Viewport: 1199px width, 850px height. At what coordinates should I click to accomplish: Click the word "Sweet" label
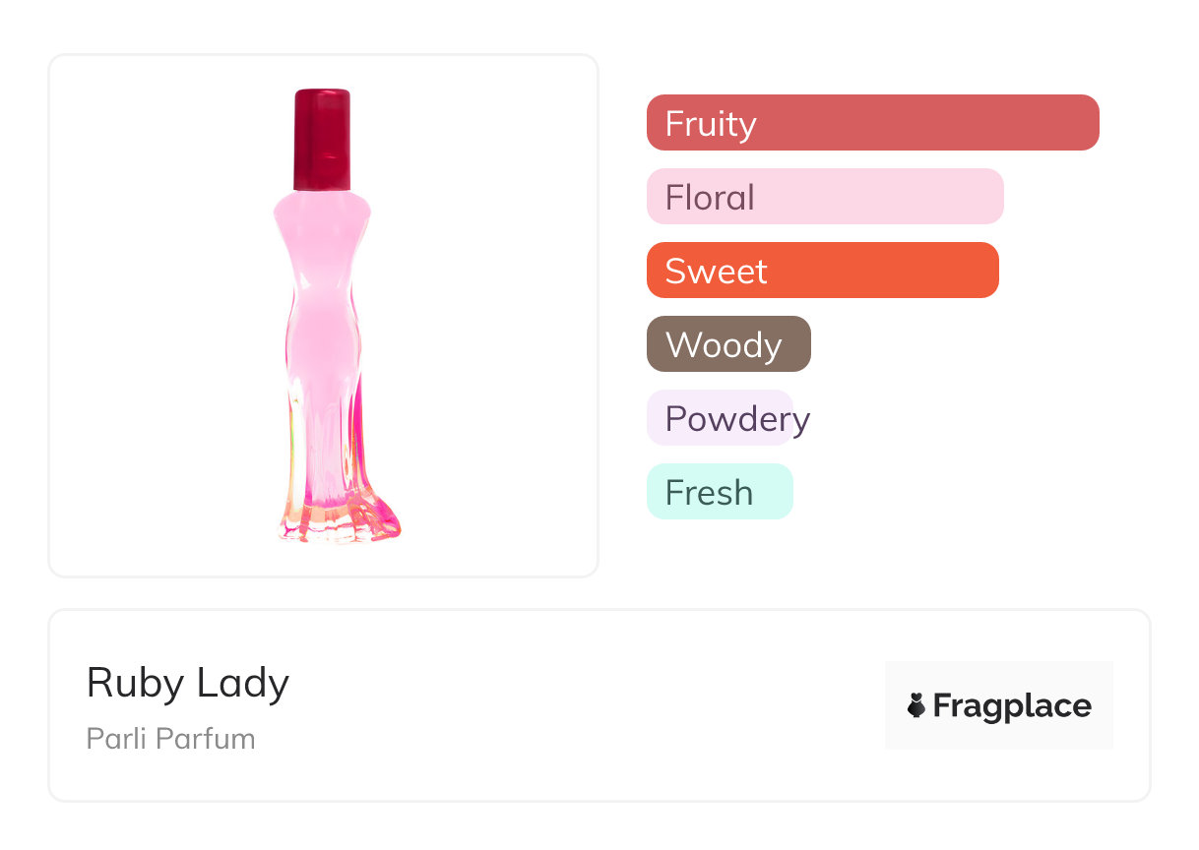pyautogui.click(x=716, y=272)
